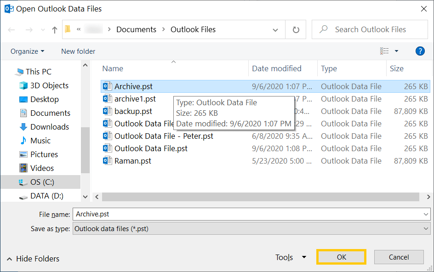Click Raman.pst date 5/23/2020
This screenshot has height=272, width=434.
(282, 161)
